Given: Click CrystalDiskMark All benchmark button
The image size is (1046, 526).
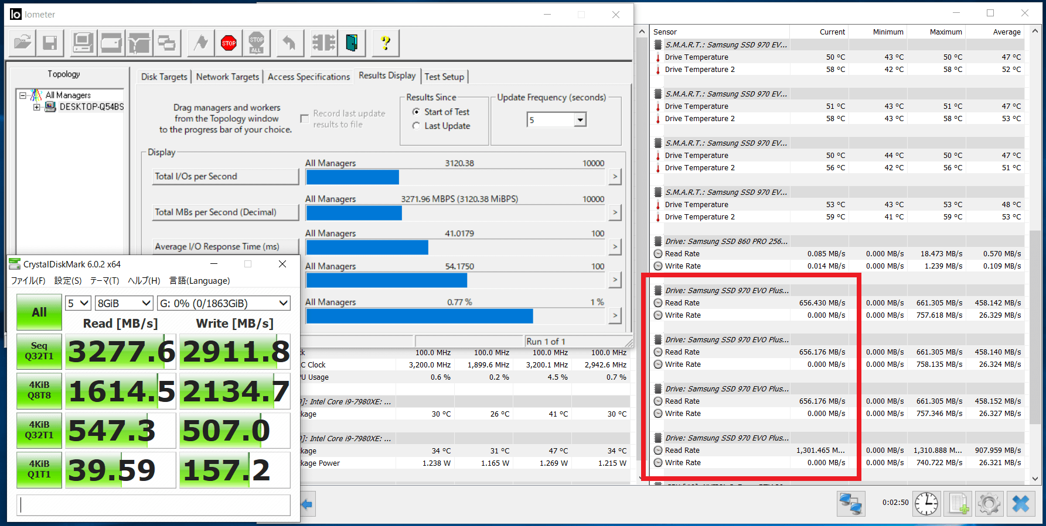Looking at the screenshot, I should (x=39, y=312).
